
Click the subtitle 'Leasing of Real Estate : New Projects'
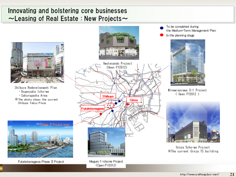[x=68, y=19]
